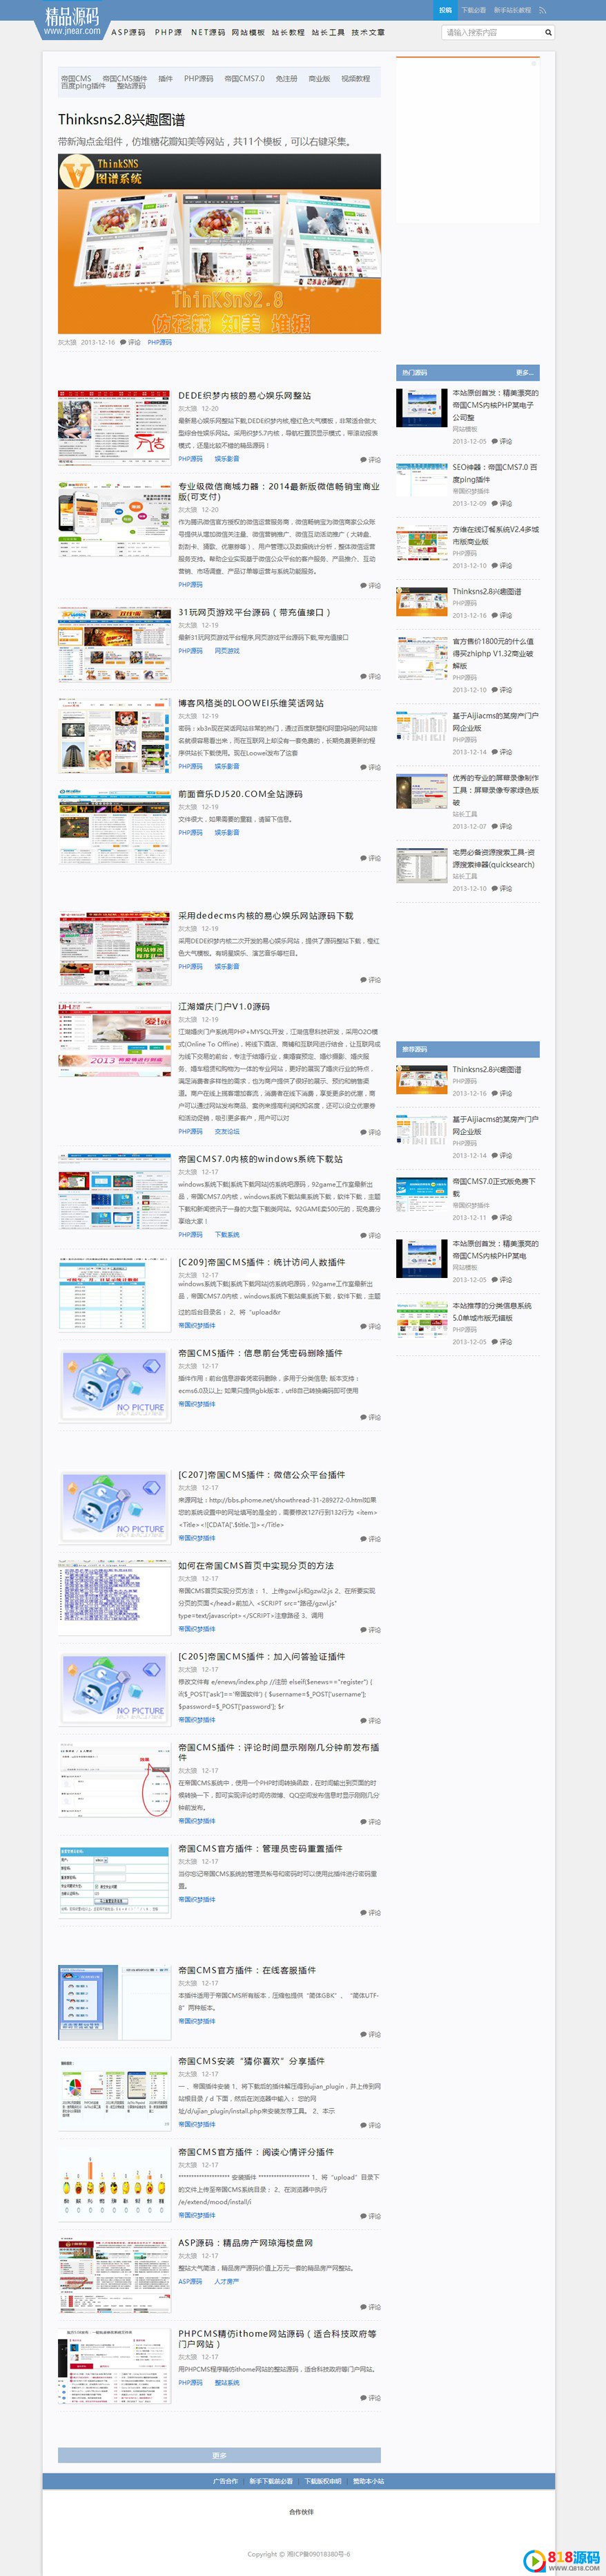Click the search magnifier icon
This screenshot has height=2576, width=606.
(548, 32)
